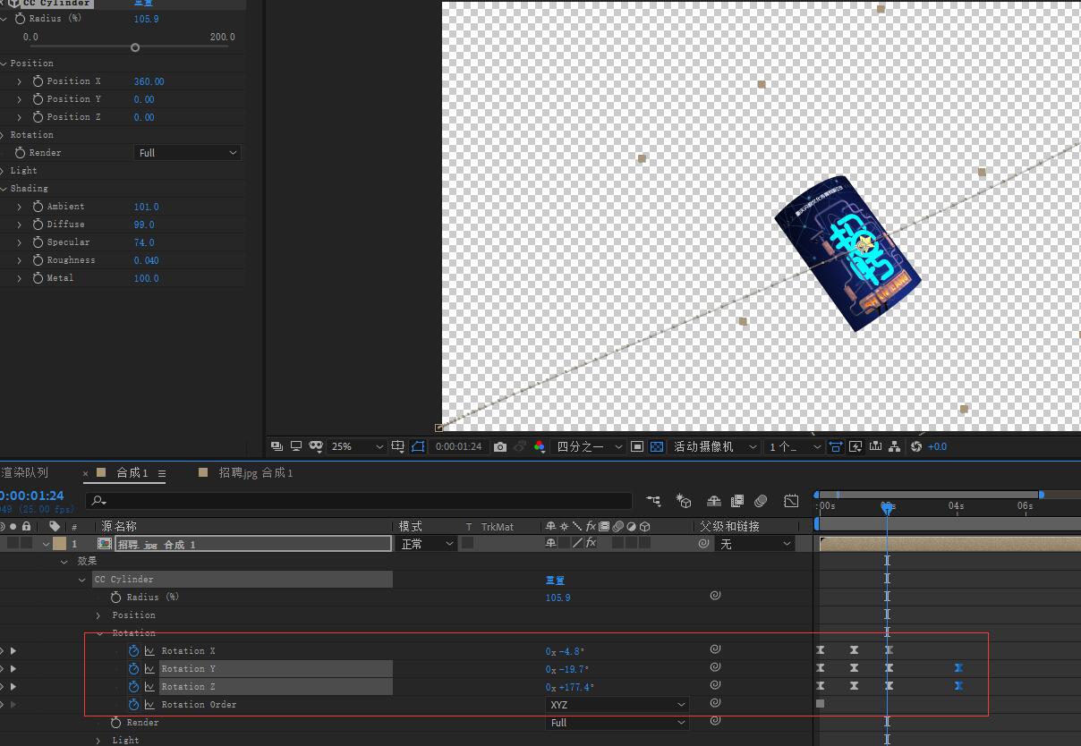The width and height of the screenshot is (1081, 746).
Task: Adjust the Radius slider handle
Action: tap(135, 47)
